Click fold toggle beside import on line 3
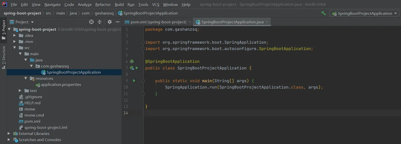Image resolution: width=401 pixels, height=144 pixels. coord(143,42)
